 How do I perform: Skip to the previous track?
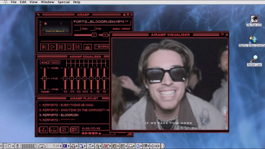(x=44, y=47)
